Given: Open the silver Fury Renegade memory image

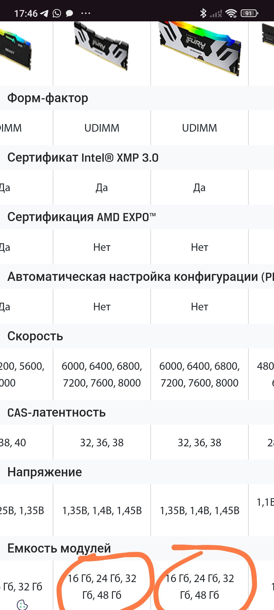Looking at the screenshot, I should coord(101,46).
